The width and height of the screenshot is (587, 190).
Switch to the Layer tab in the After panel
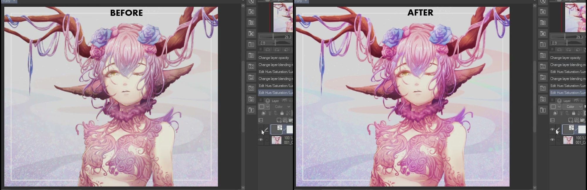pos(564,101)
